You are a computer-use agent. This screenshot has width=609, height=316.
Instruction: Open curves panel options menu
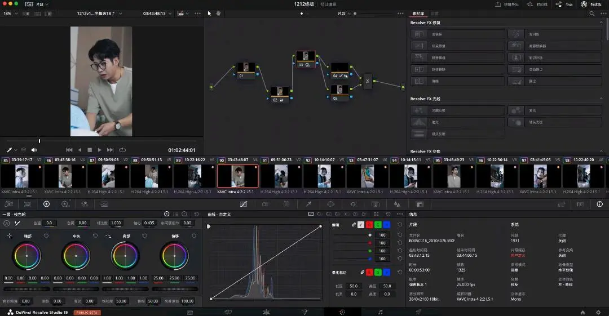[400, 214]
